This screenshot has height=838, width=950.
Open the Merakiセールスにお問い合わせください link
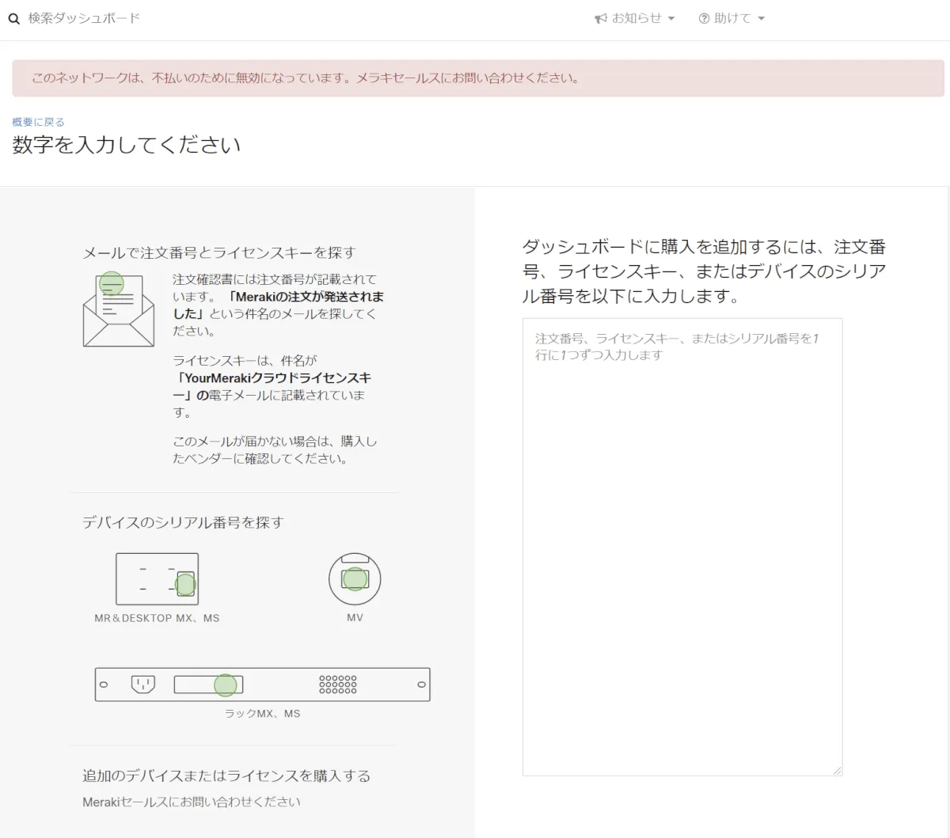click(x=192, y=802)
